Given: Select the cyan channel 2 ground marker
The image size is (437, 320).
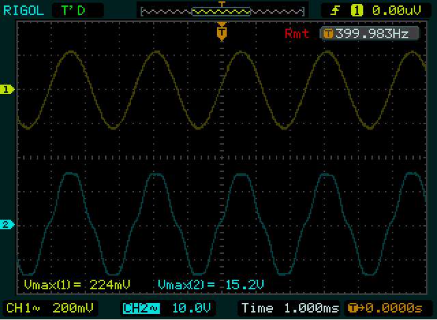Looking at the screenshot, I should click(x=7, y=224).
